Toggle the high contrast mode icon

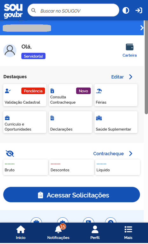[x=126, y=10]
